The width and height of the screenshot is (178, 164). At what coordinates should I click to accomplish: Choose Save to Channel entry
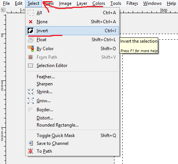pos(72,143)
